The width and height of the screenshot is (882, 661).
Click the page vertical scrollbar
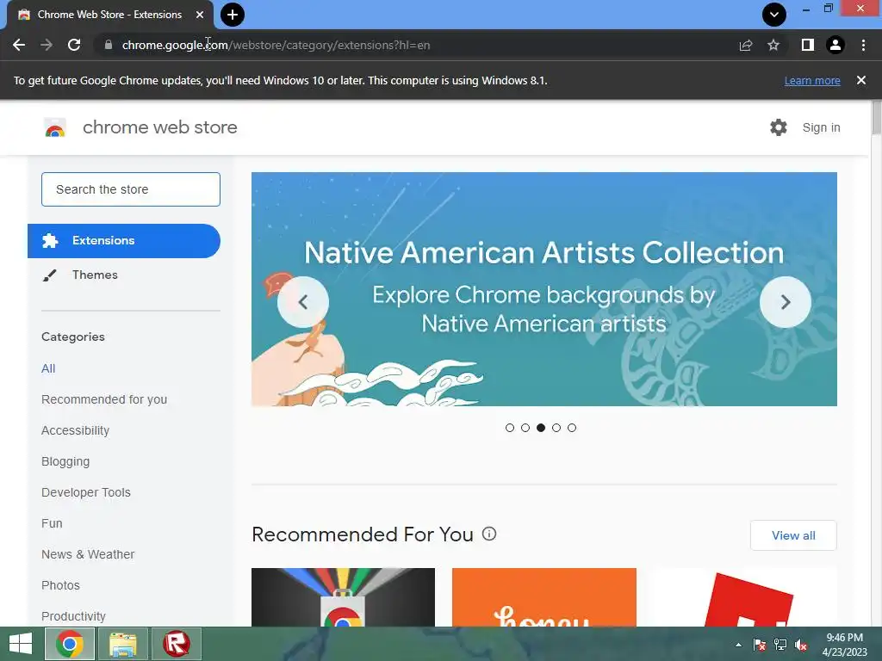(x=876, y=117)
